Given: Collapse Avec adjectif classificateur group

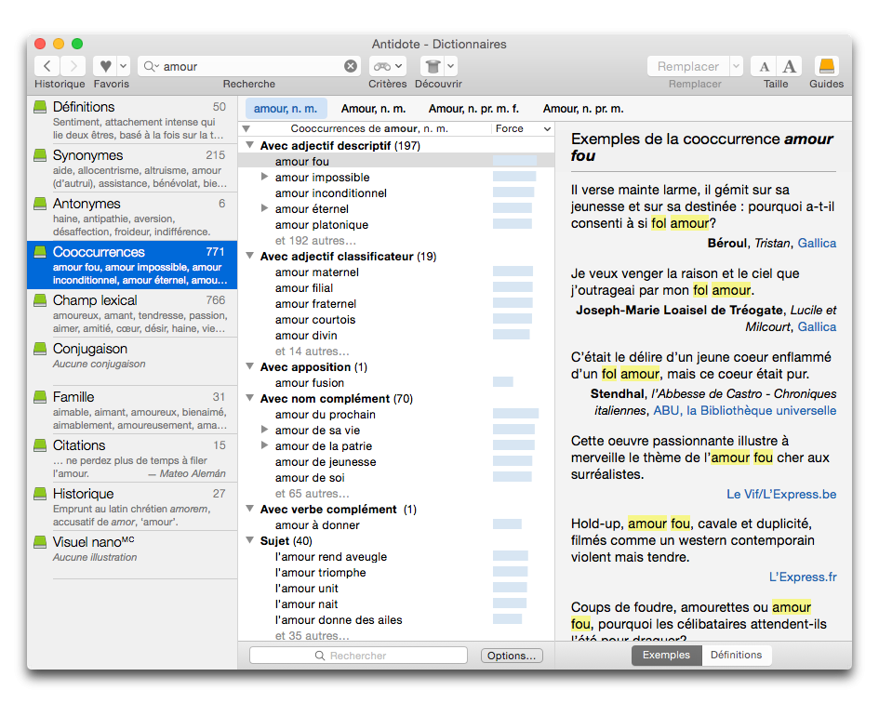Looking at the screenshot, I should click(x=250, y=256).
